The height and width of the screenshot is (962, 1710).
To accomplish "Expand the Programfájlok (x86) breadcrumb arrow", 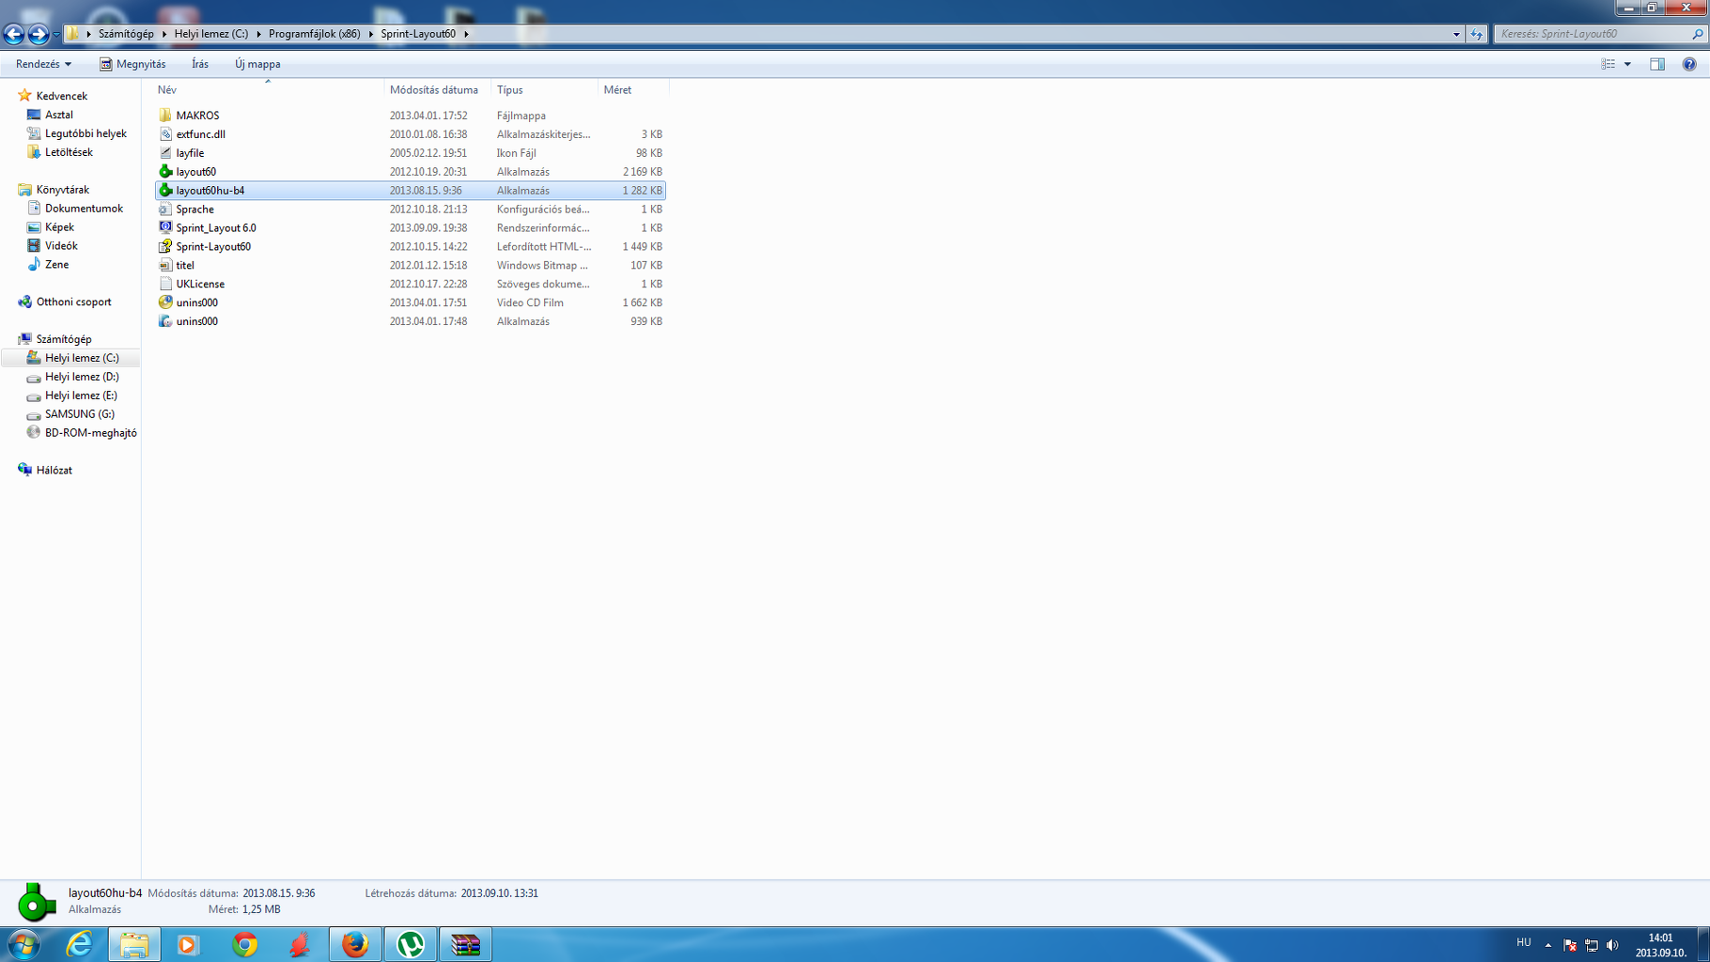I will pyautogui.click(x=370, y=34).
